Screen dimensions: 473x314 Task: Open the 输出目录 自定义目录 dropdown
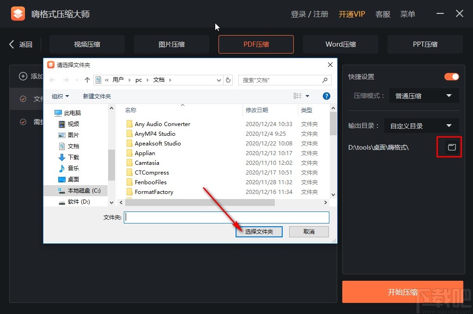click(x=421, y=126)
